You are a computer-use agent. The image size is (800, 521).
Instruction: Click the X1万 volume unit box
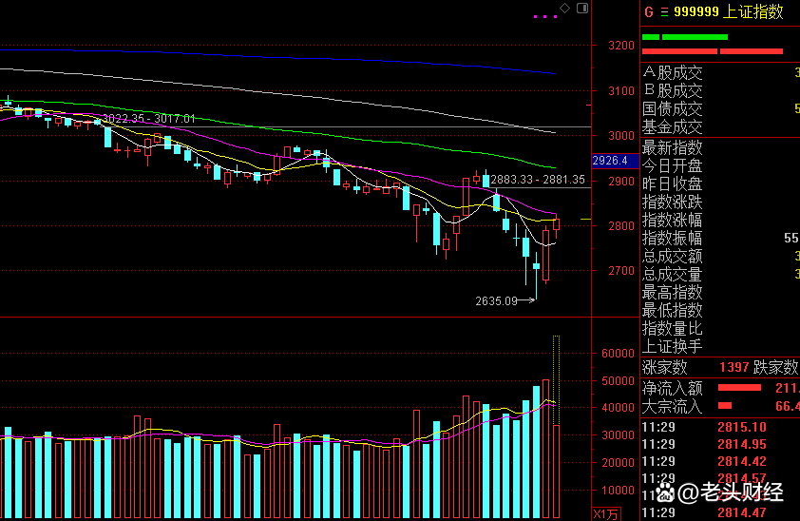tap(605, 513)
